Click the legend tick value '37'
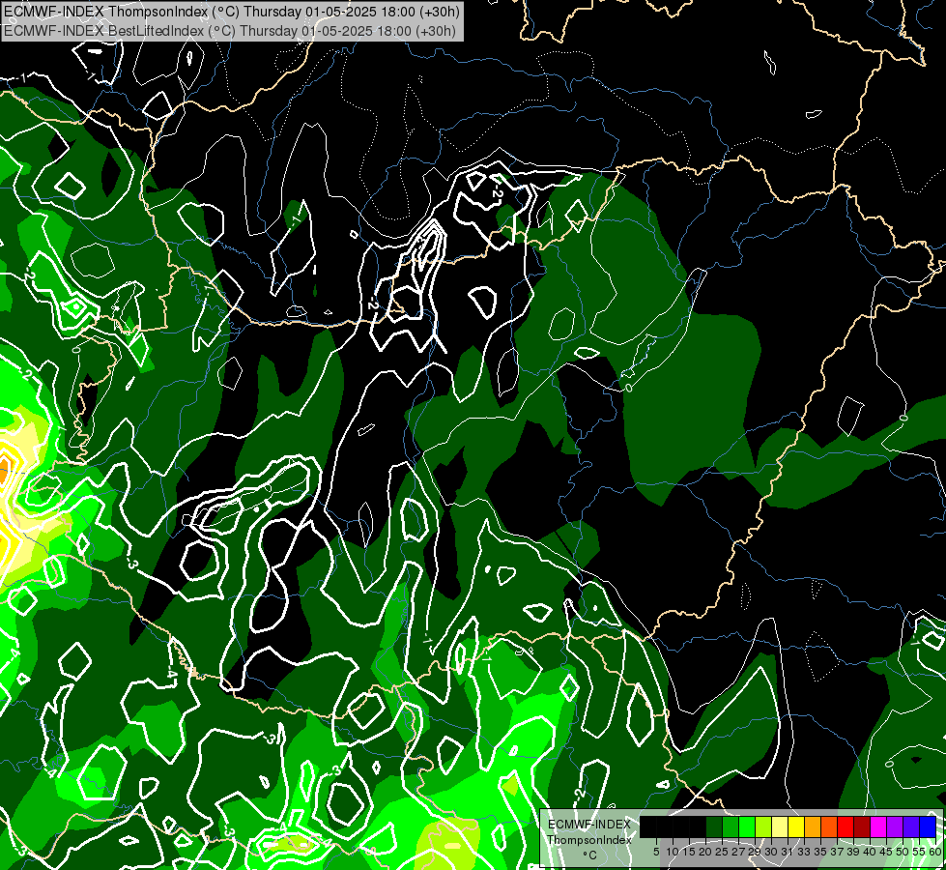This screenshot has height=870, width=946. (837, 852)
